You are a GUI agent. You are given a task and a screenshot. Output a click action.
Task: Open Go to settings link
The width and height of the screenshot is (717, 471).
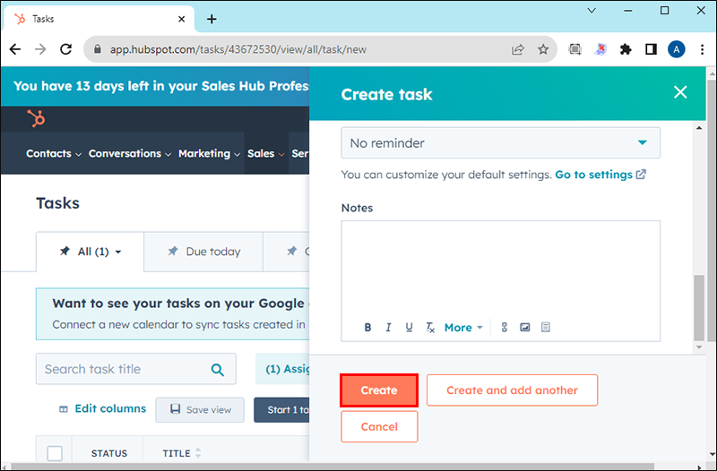tap(600, 175)
